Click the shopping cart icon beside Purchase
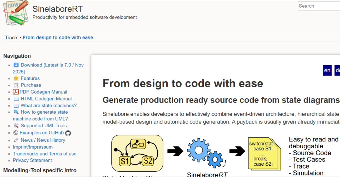The image size is (340, 177). [x=16, y=85]
